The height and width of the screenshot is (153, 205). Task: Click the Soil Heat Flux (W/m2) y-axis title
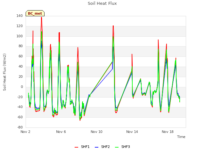tap(4, 72)
